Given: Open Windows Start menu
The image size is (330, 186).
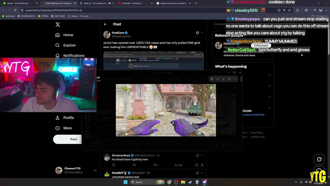Looking at the screenshot, I should (126, 182).
